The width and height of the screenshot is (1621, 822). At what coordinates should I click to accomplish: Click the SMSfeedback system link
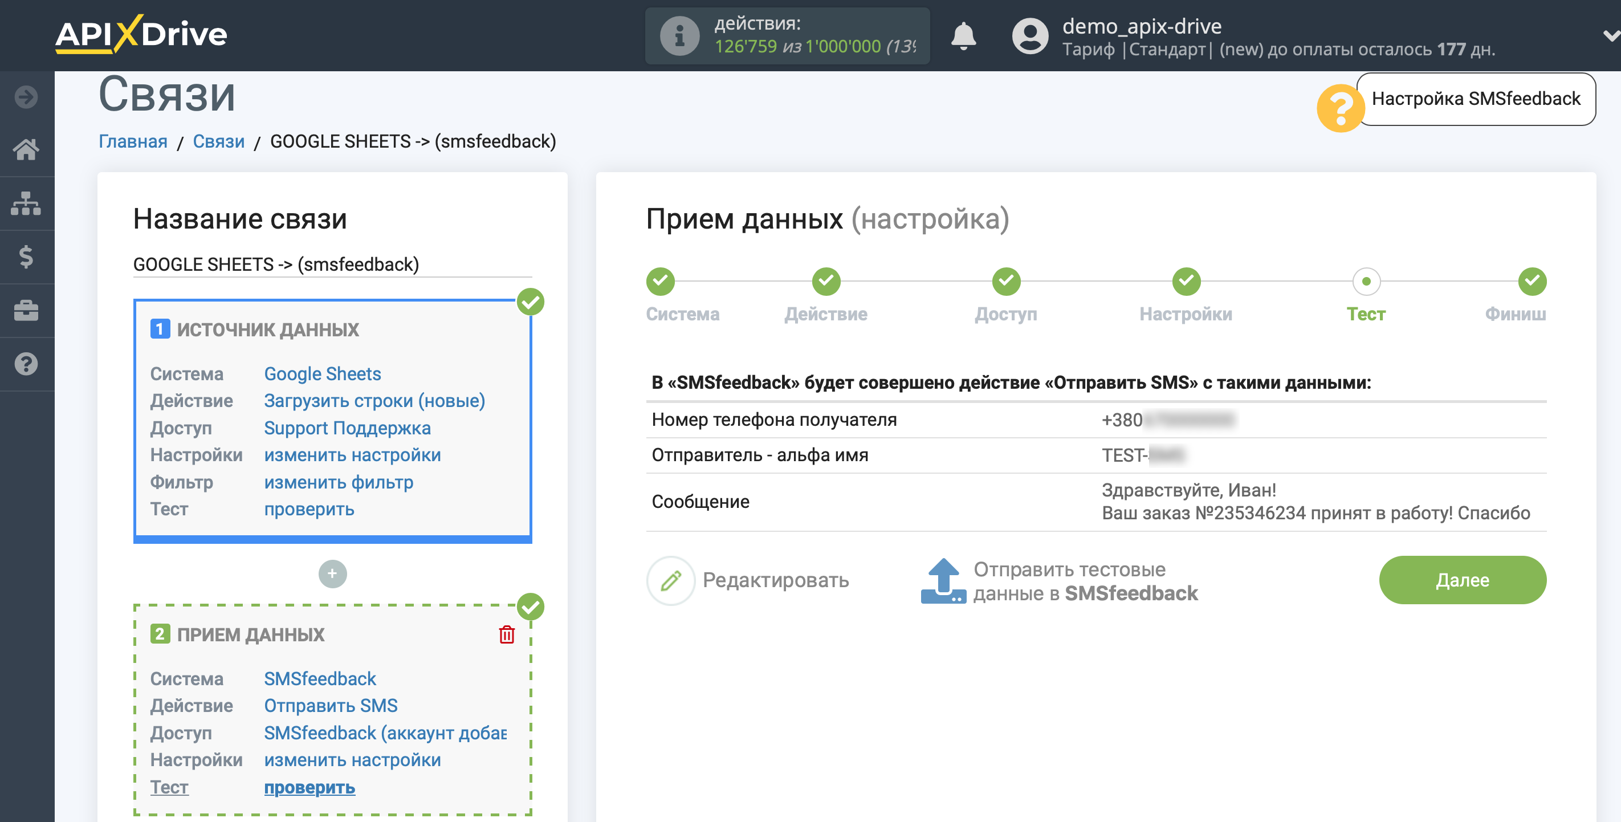pos(320,678)
